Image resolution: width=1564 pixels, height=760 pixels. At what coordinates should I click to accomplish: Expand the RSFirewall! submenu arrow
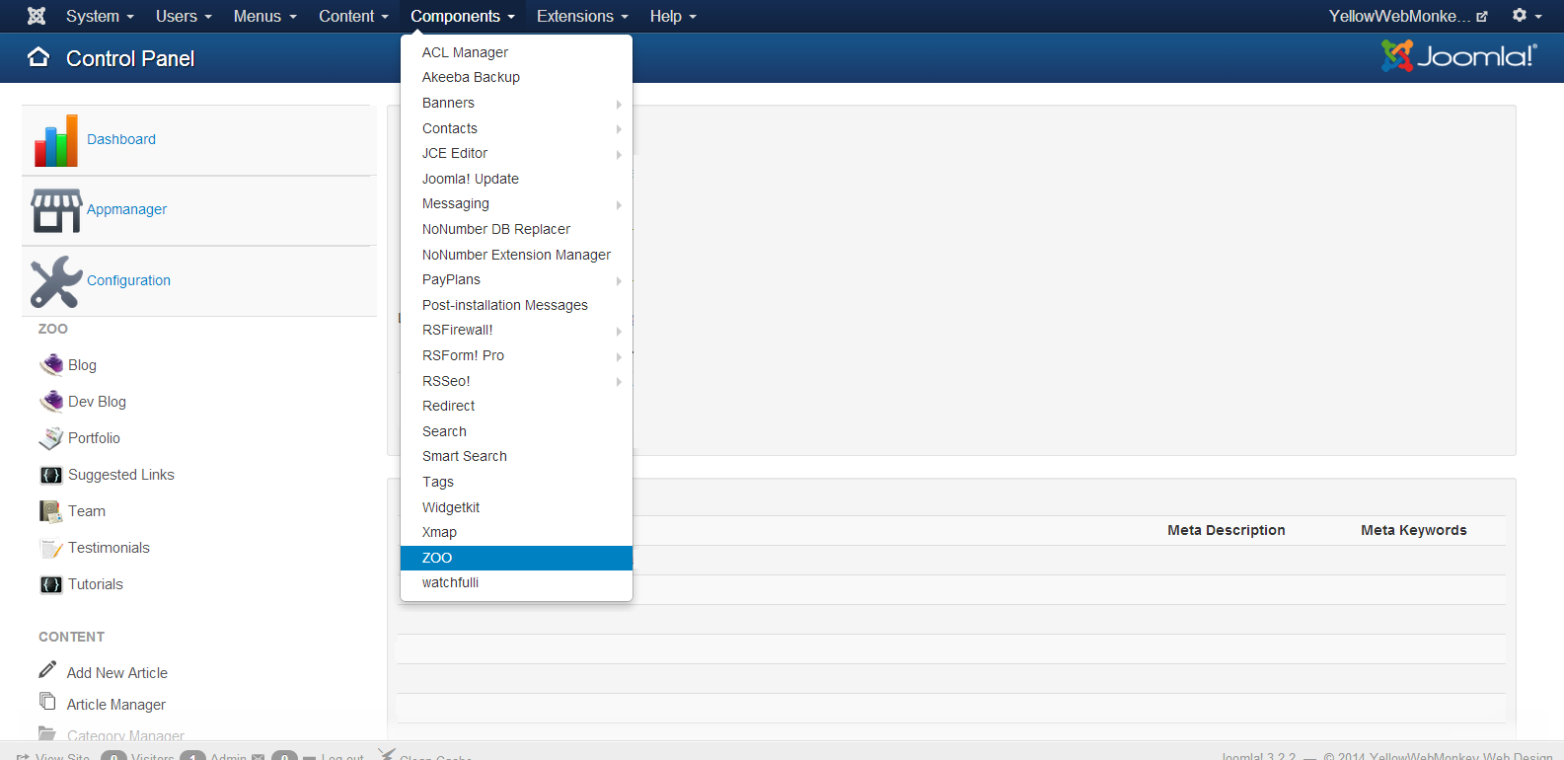point(619,331)
